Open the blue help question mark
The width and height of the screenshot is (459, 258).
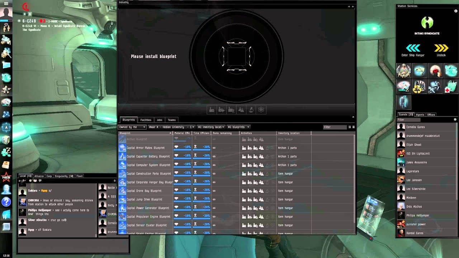(6, 202)
